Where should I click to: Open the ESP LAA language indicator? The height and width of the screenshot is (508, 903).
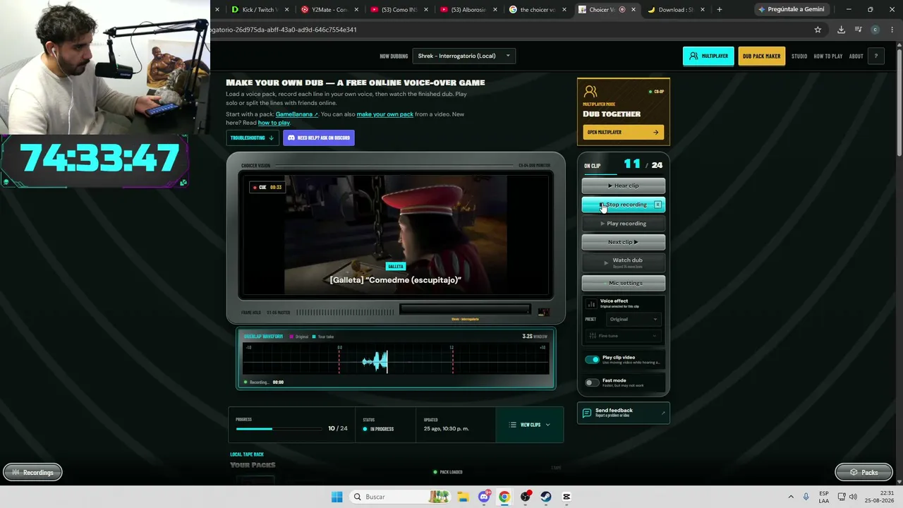(x=824, y=497)
